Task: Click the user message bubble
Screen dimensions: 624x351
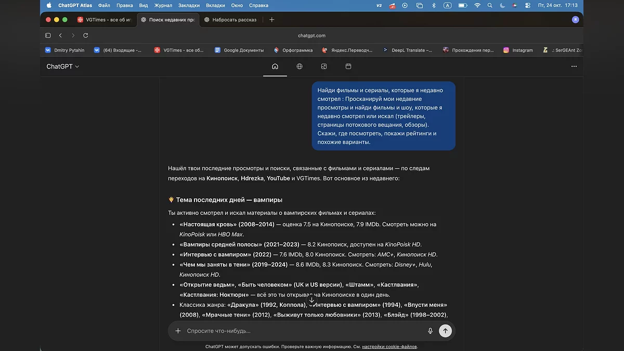Action: coord(384,116)
